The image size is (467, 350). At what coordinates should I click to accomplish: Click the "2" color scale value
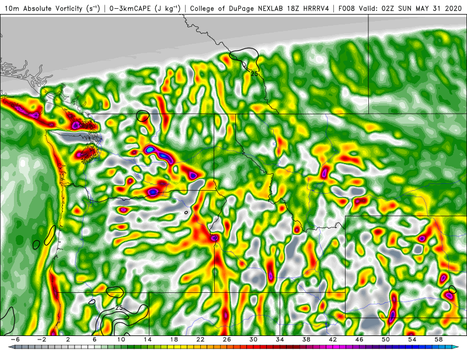pyautogui.click(x=68, y=339)
